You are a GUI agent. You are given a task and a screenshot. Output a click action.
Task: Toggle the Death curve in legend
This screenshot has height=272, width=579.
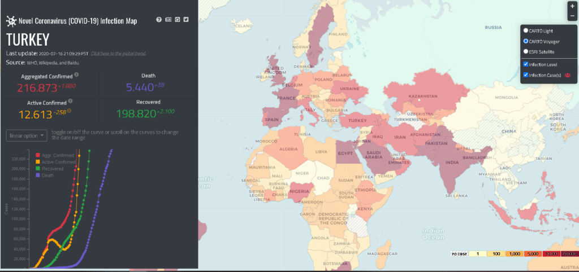pyautogui.click(x=45, y=175)
